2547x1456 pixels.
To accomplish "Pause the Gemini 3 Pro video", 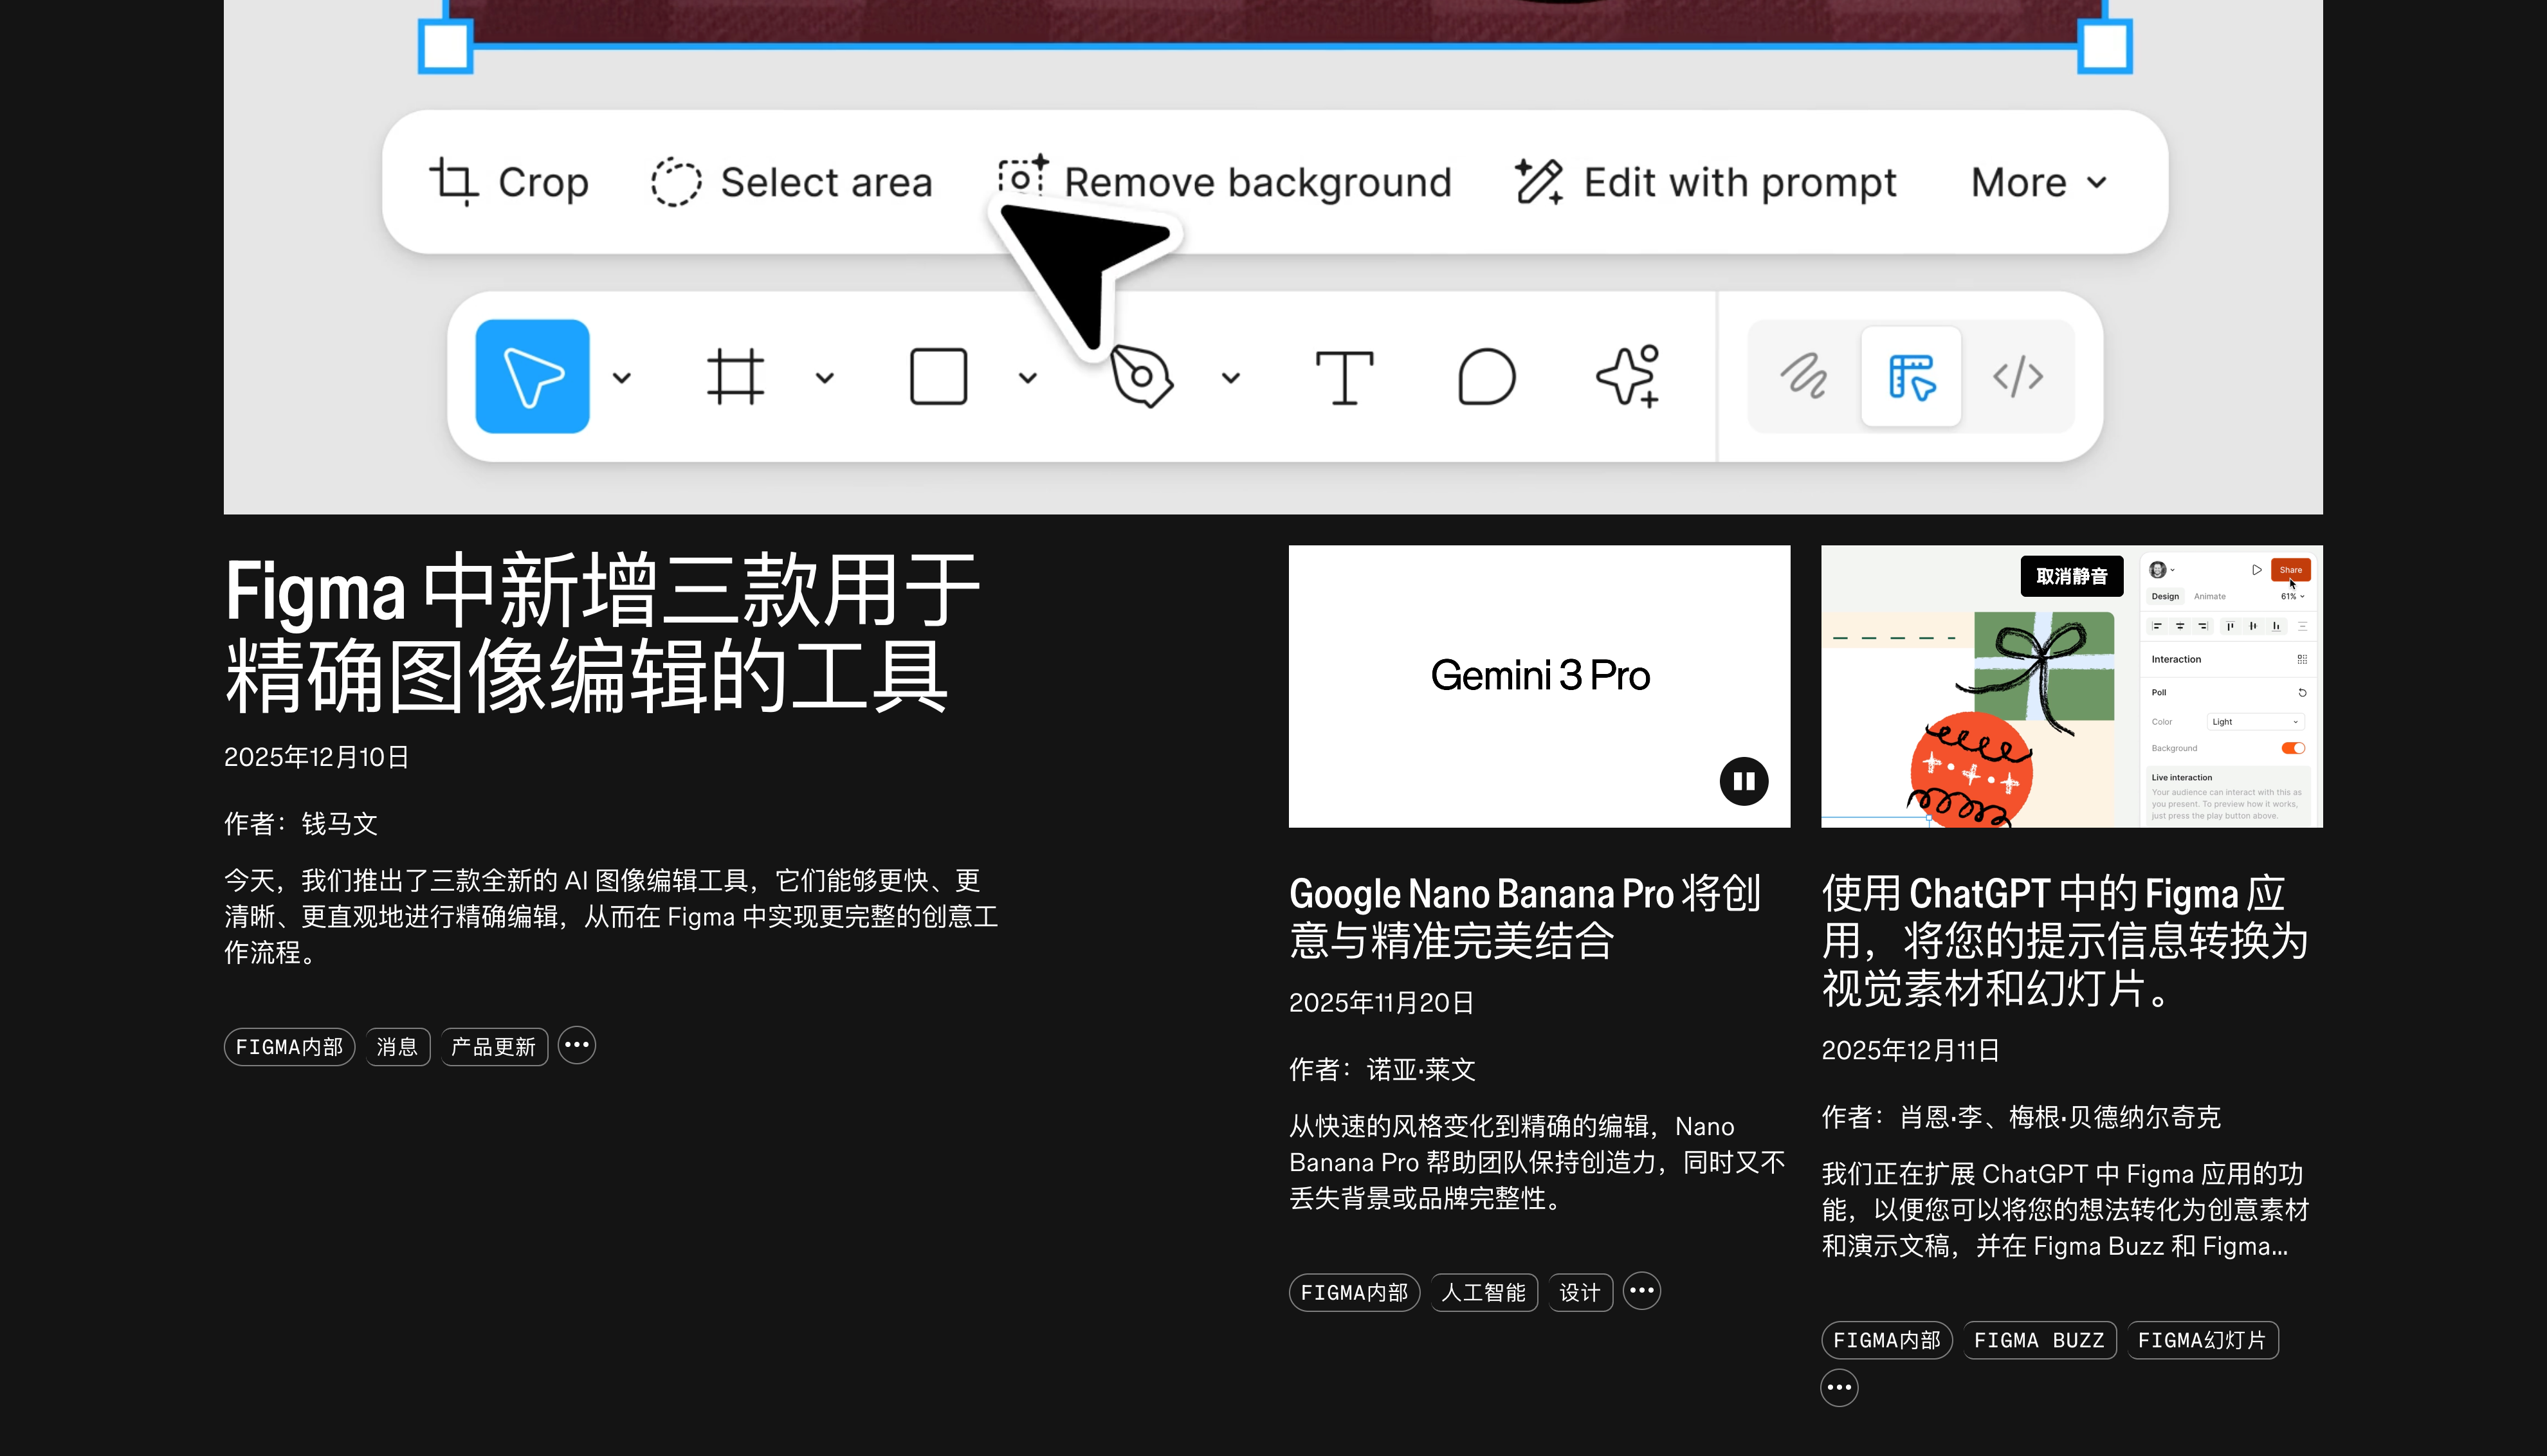I will (1743, 781).
